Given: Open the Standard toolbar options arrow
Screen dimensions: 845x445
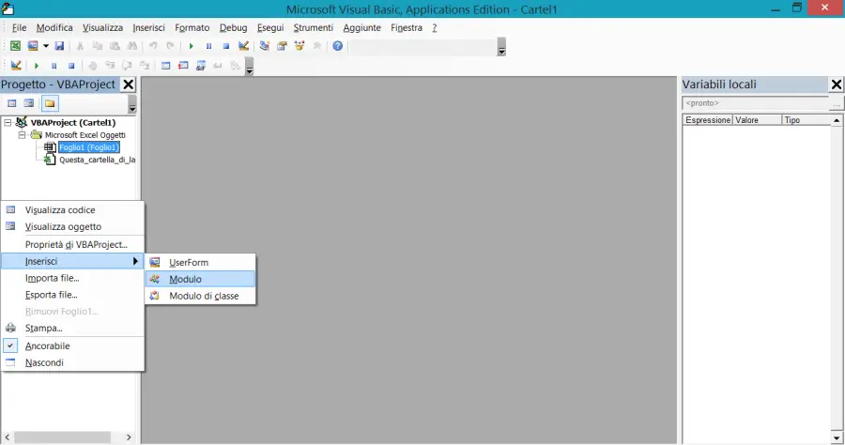Looking at the screenshot, I should click(x=501, y=47).
